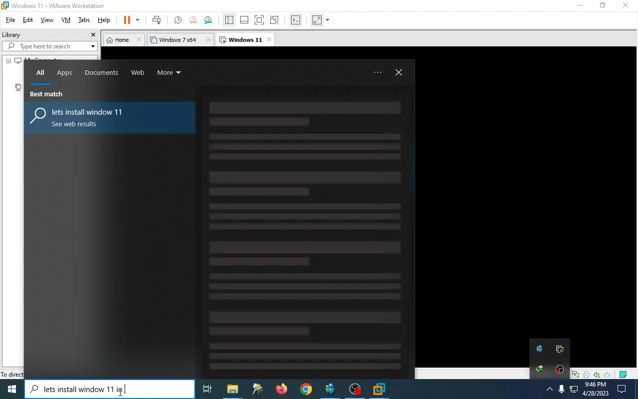Click the stretch guest display button

click(x=317, y=20)
